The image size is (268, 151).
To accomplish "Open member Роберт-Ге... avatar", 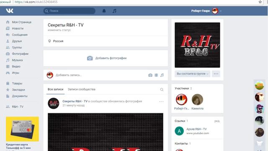I will coord(181,99).
